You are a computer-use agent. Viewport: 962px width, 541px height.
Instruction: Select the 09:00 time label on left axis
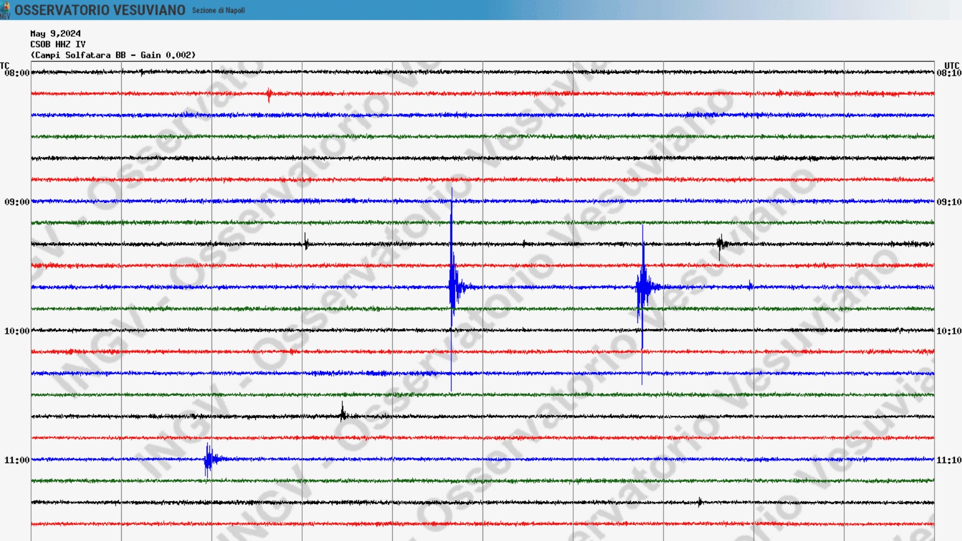pyautogui.click(x=17, y=202)
